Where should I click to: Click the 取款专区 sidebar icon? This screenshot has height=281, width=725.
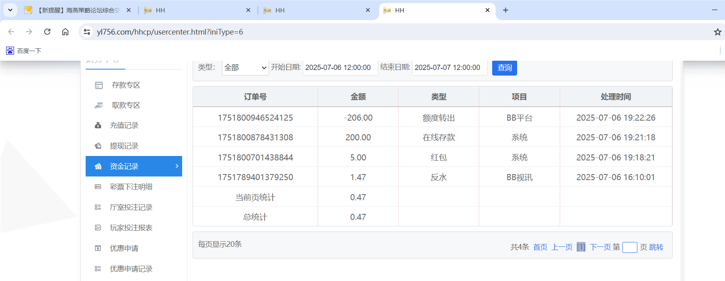coord(99,105)
